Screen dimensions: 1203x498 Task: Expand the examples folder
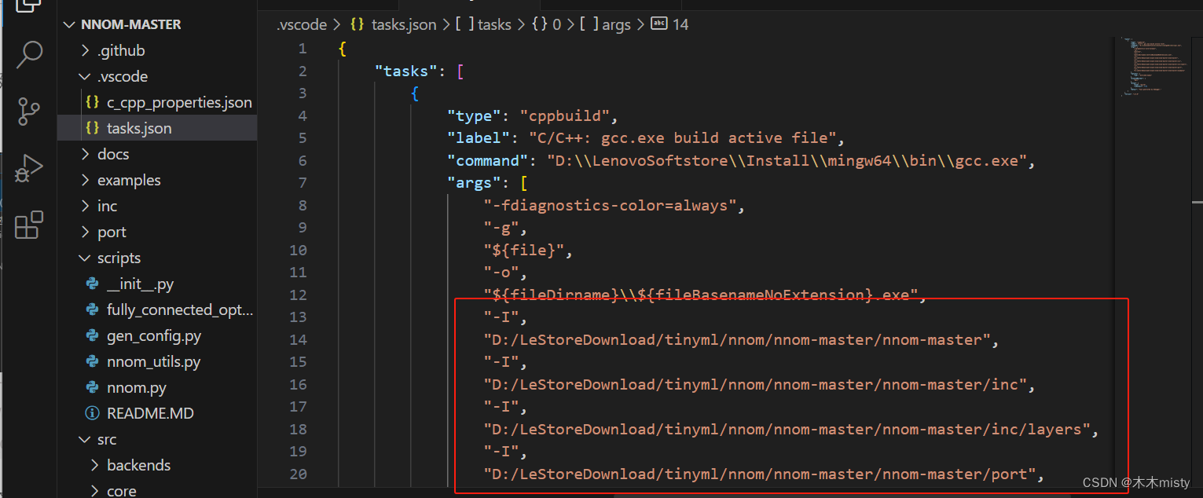pyautogui.click(x=86, y=180)
